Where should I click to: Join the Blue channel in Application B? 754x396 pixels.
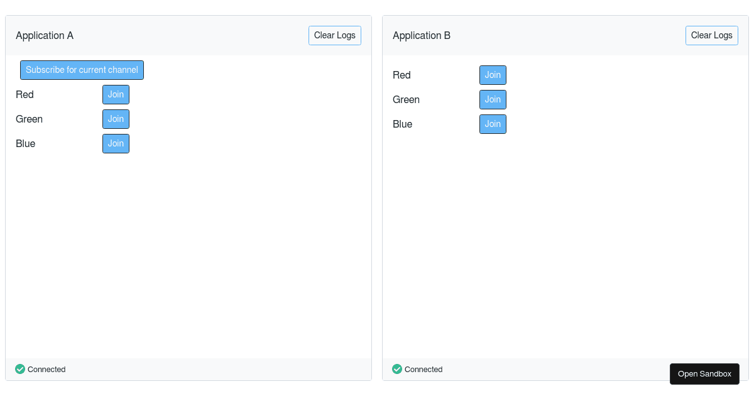pyautogui.click(x=493, y=124)
